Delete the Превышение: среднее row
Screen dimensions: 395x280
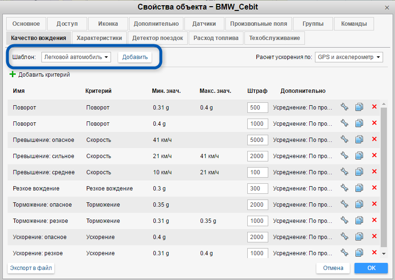pyautogui.click(x=374, y=172)
